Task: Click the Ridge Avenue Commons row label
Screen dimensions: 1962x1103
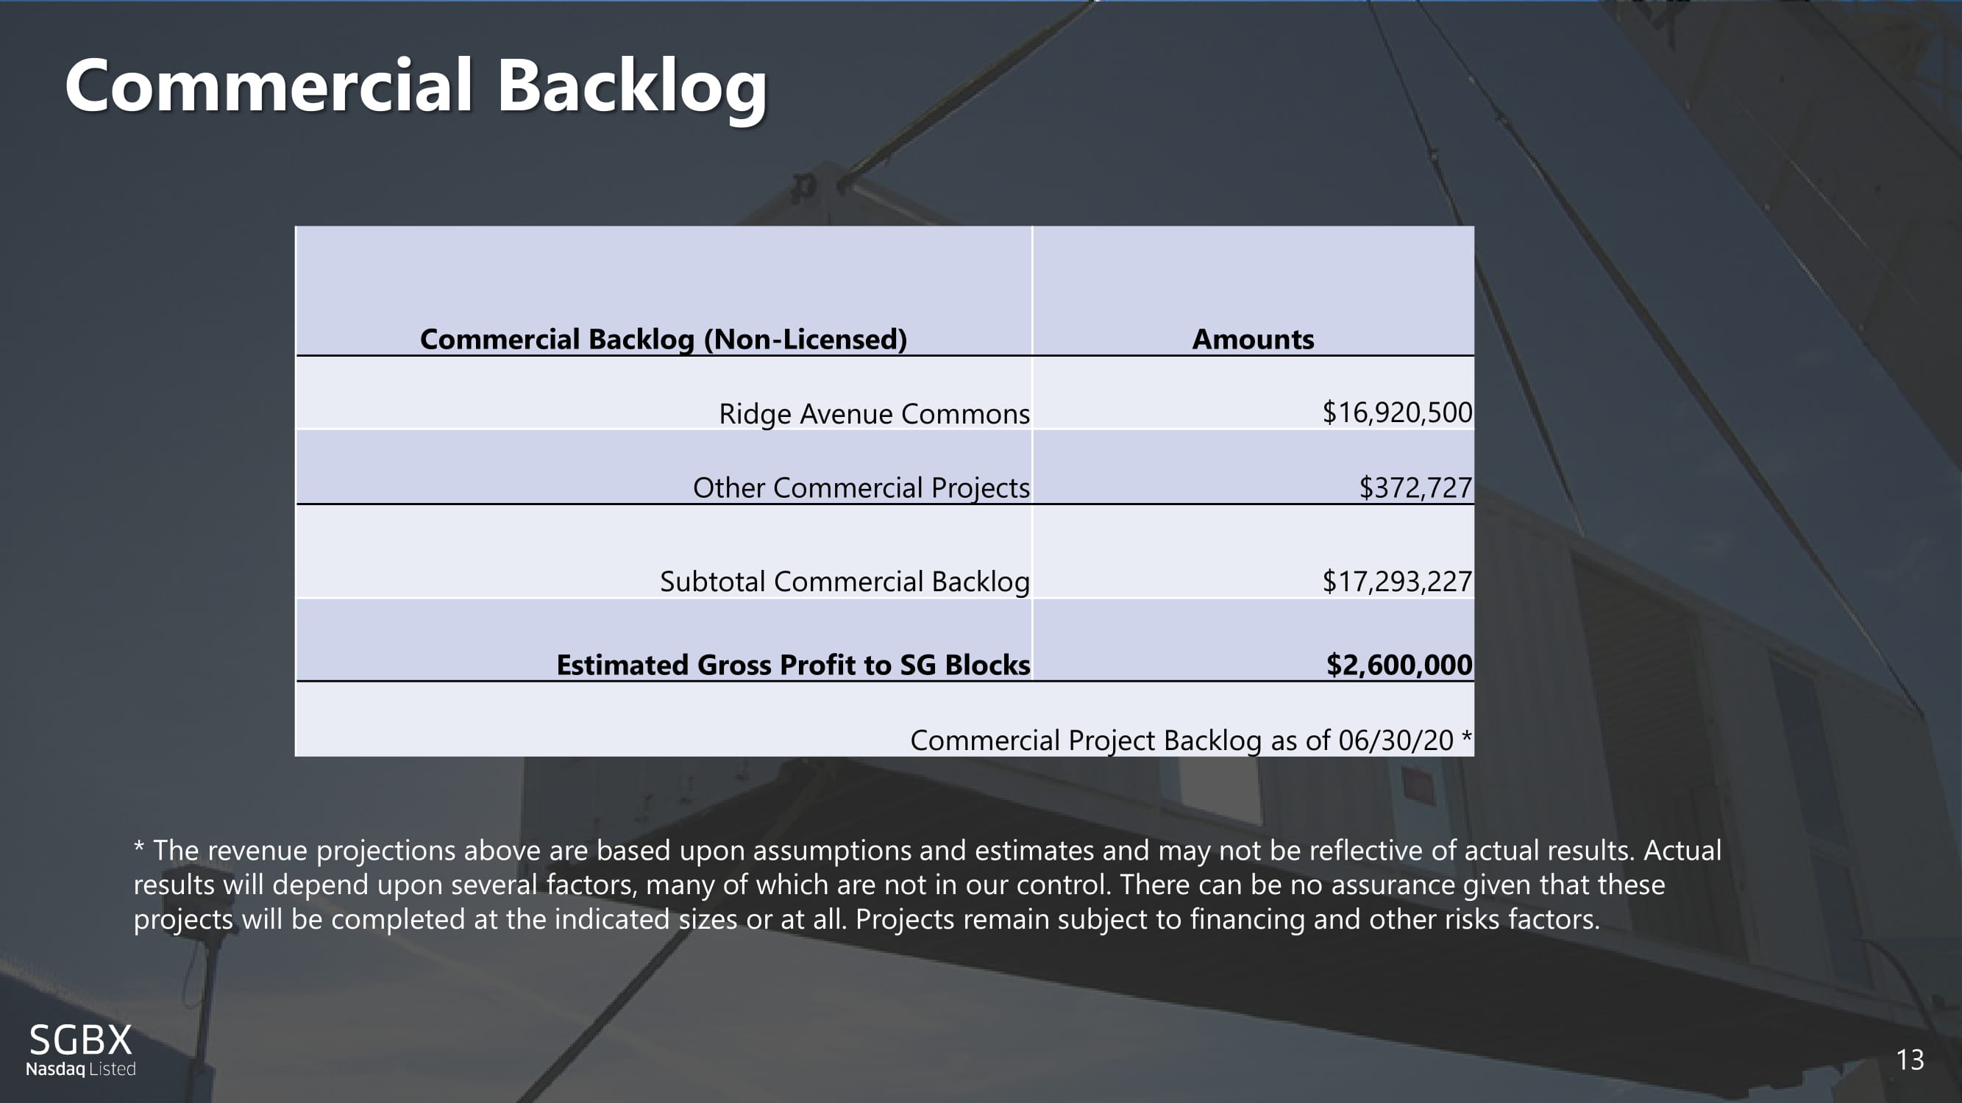Action: coord(874,414)
